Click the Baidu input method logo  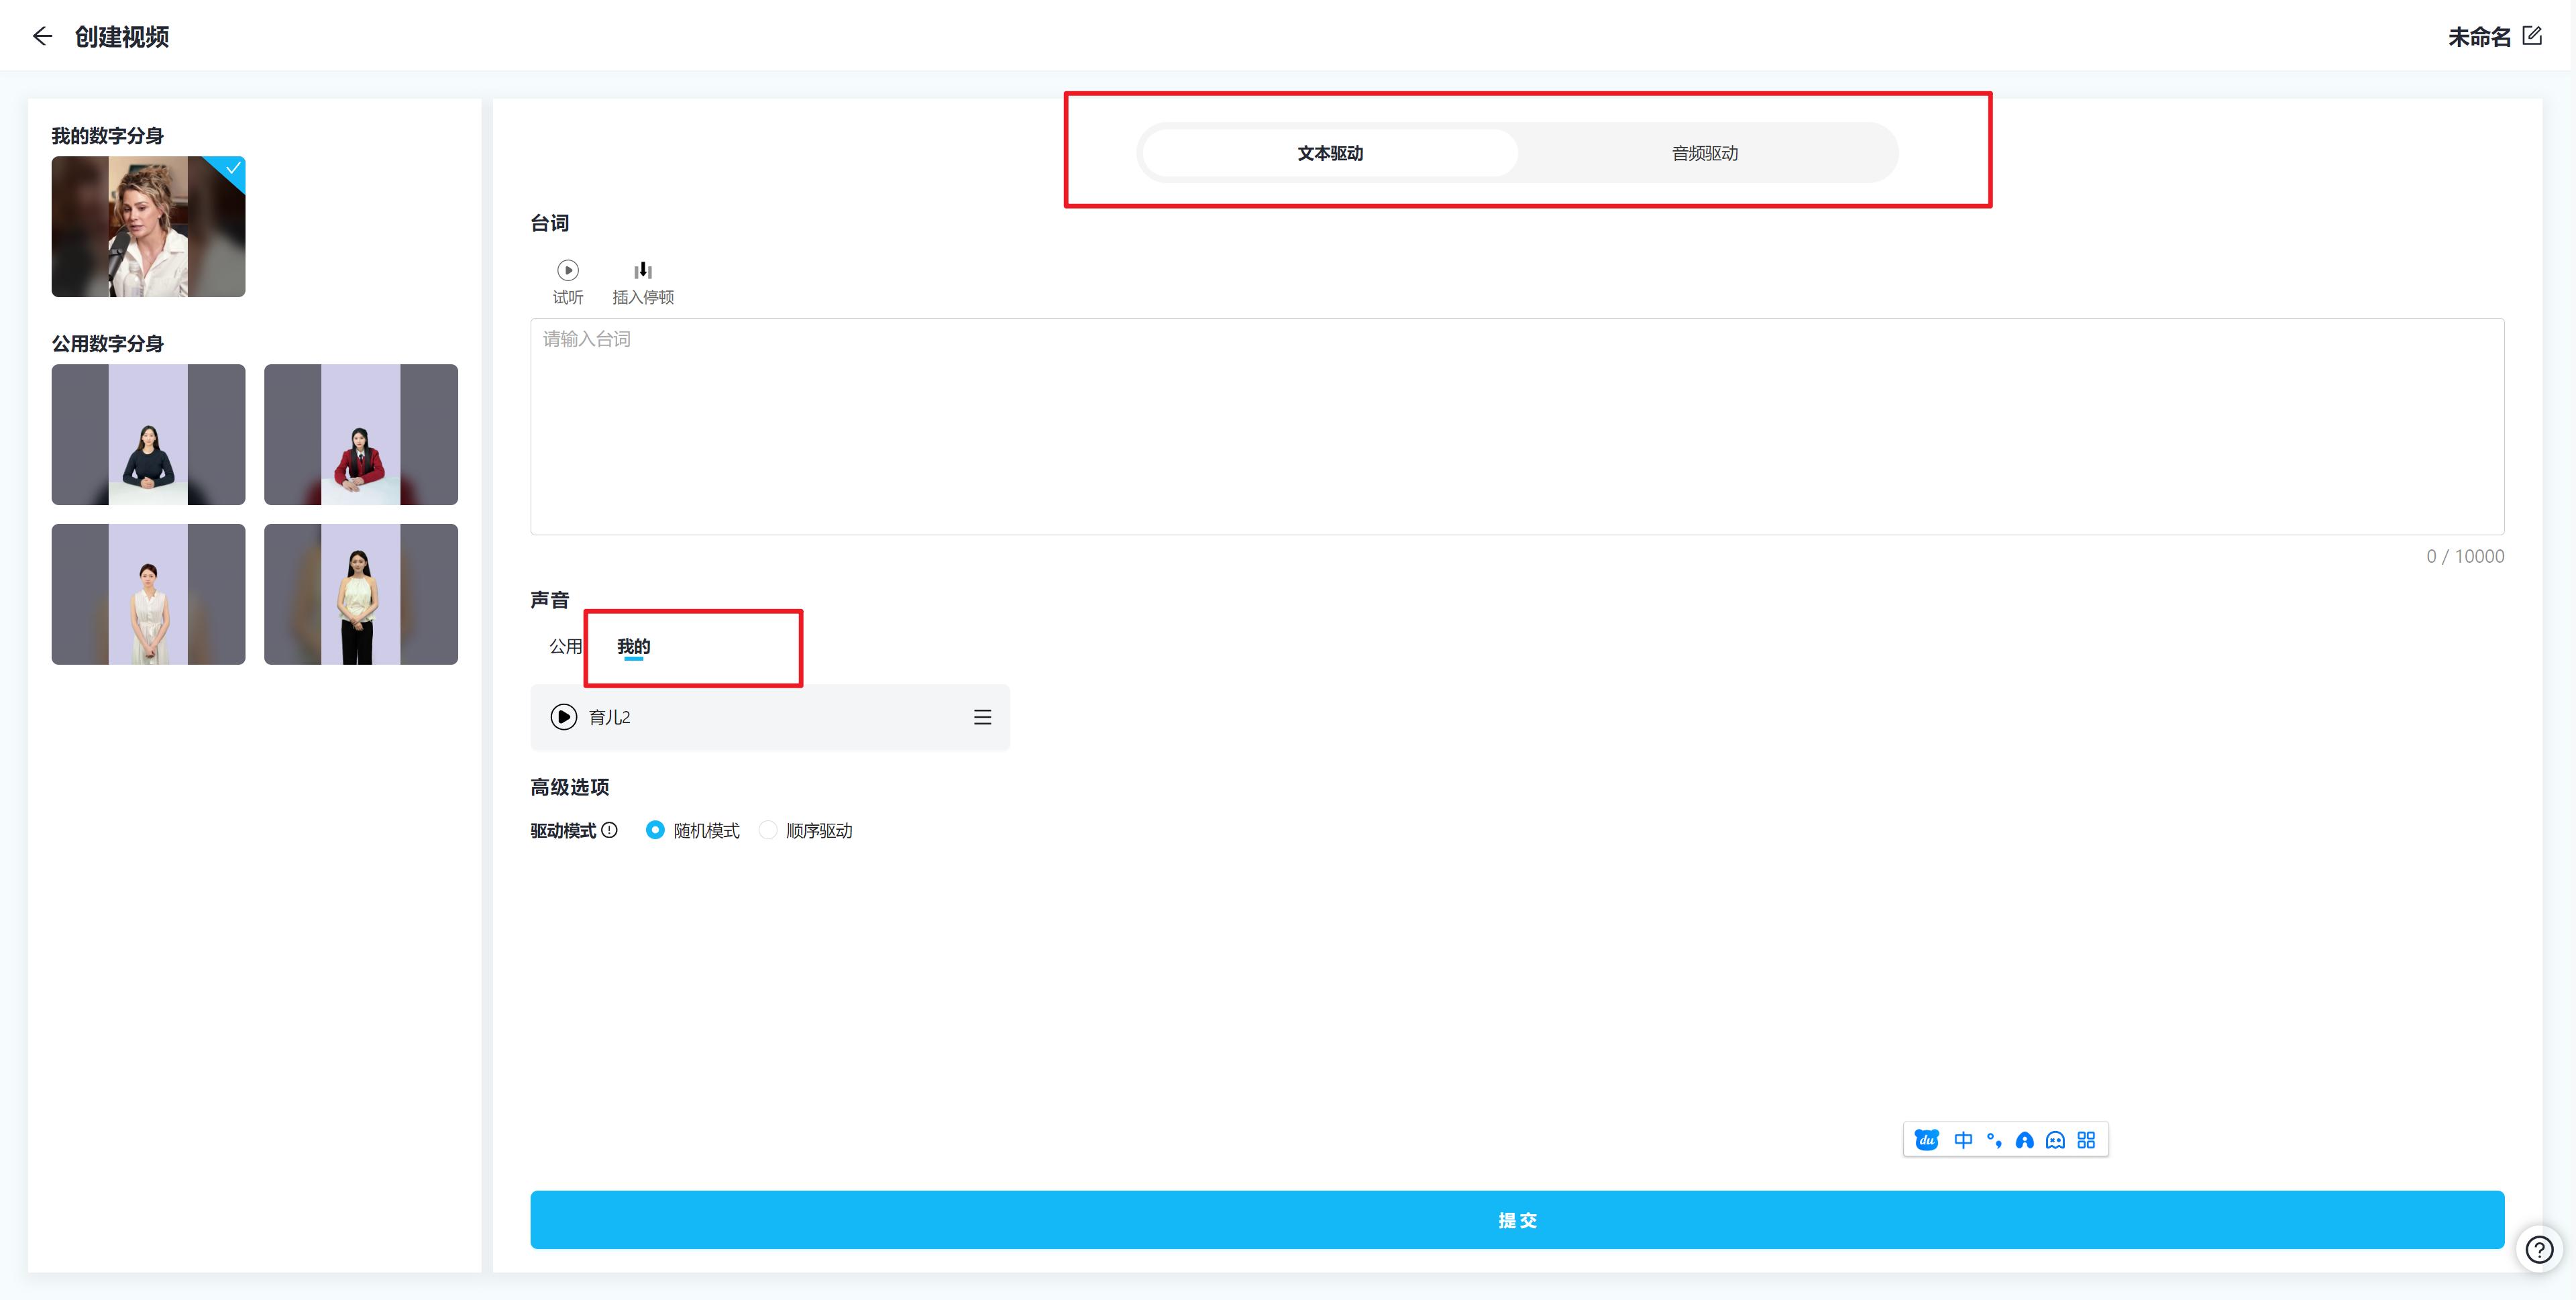pos(1926,1140)
